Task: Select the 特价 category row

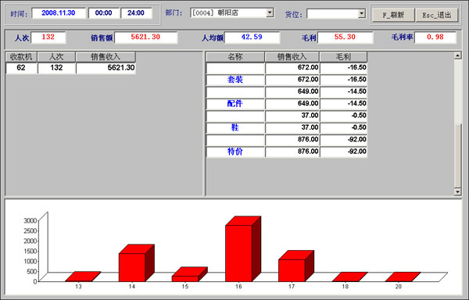Action: (x=287, y=152)
